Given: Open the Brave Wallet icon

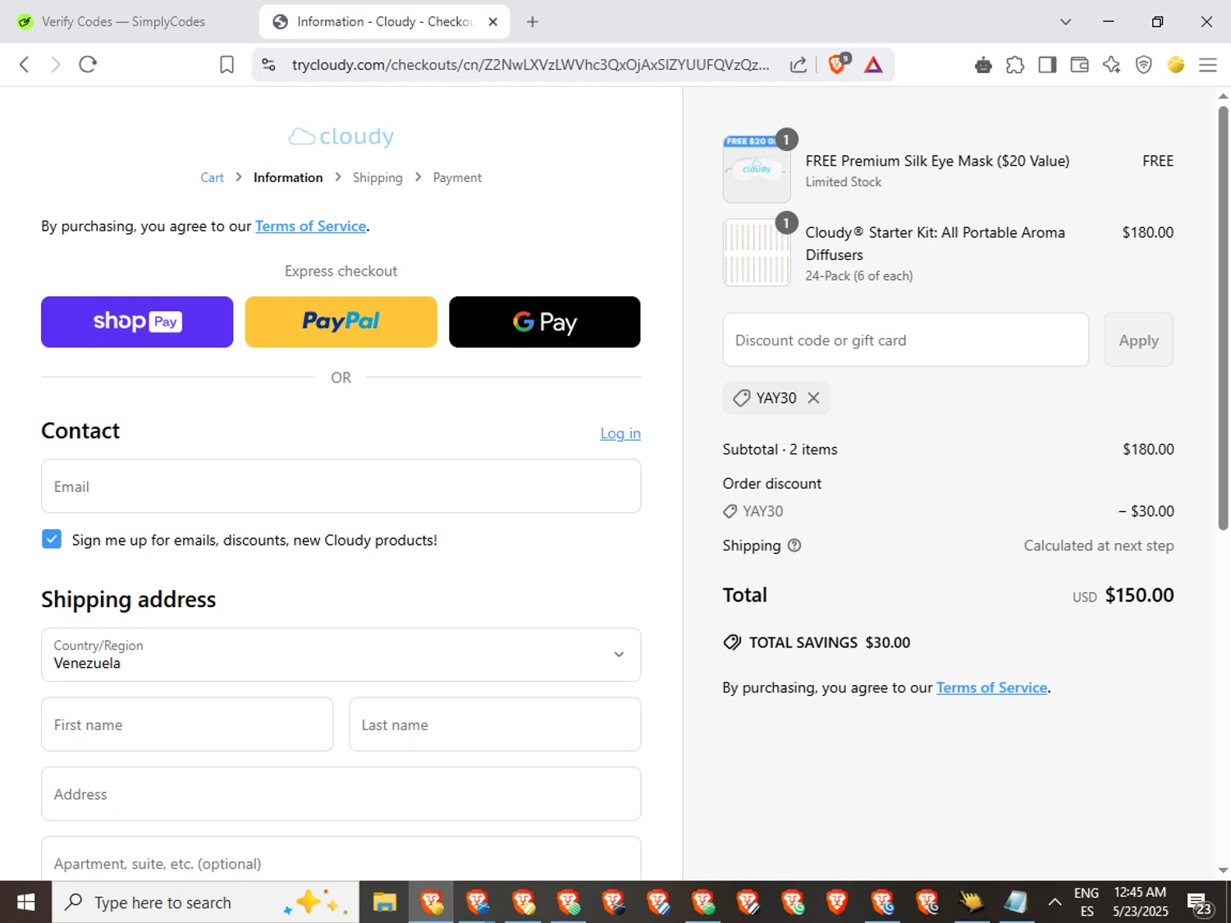Looking at the screenshot, I should pos(1079,65).
